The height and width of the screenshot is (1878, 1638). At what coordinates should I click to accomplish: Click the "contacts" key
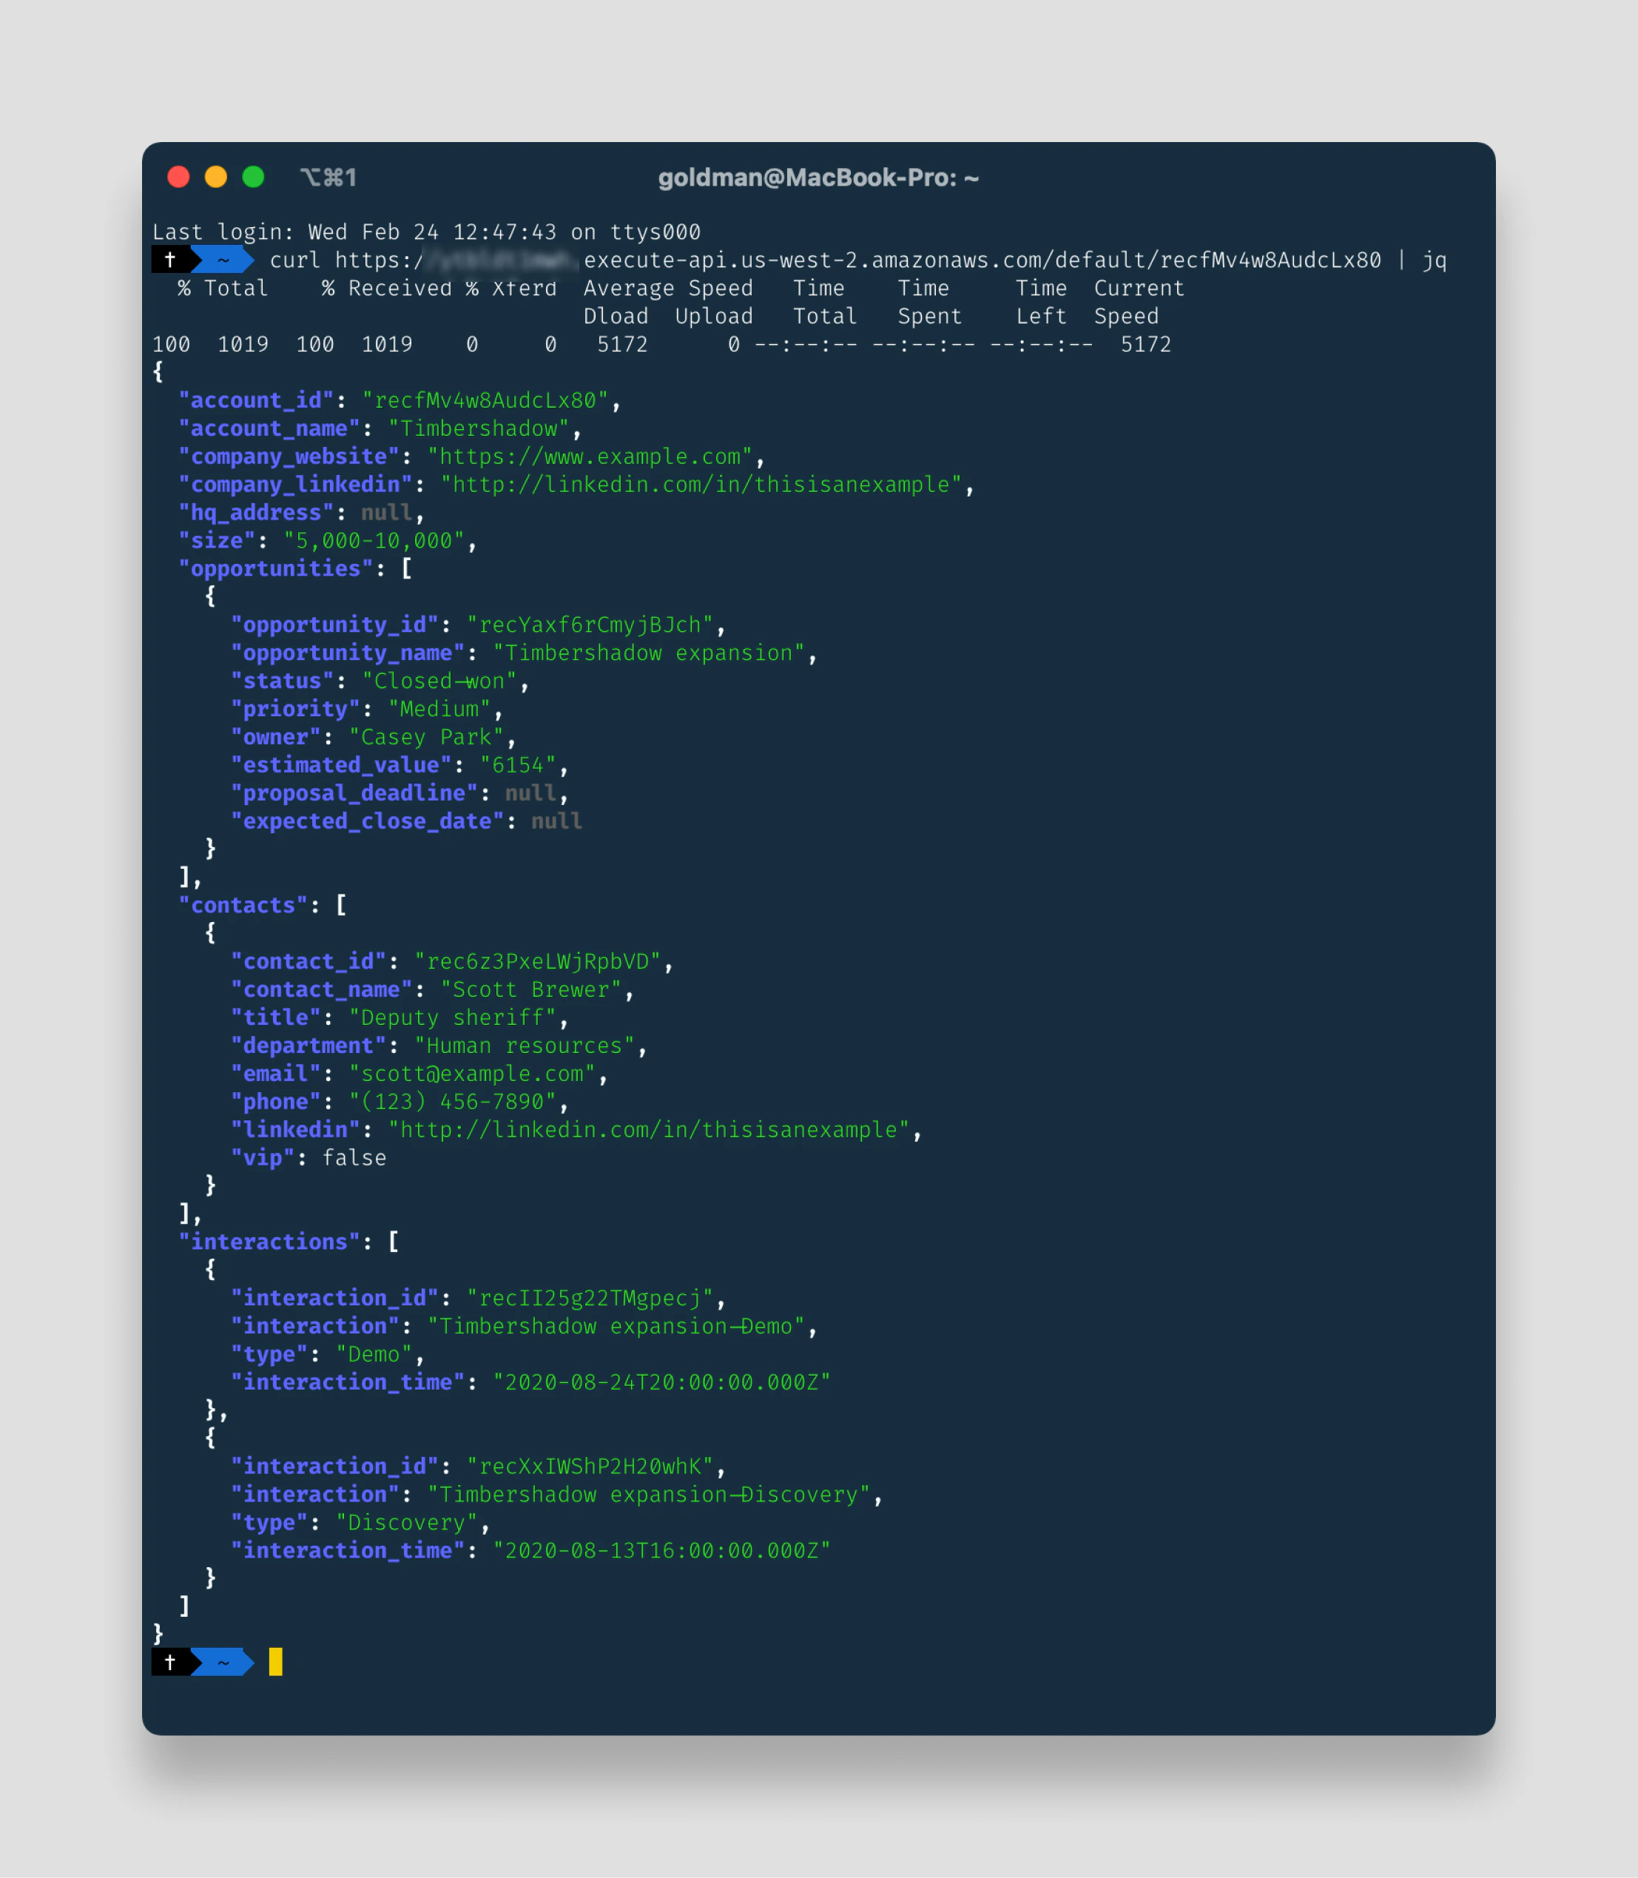pos(243,905)
